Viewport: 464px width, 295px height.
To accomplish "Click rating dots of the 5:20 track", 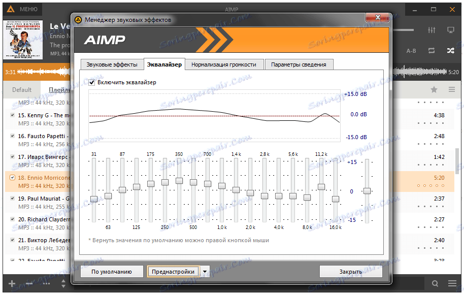I will 430,185.
